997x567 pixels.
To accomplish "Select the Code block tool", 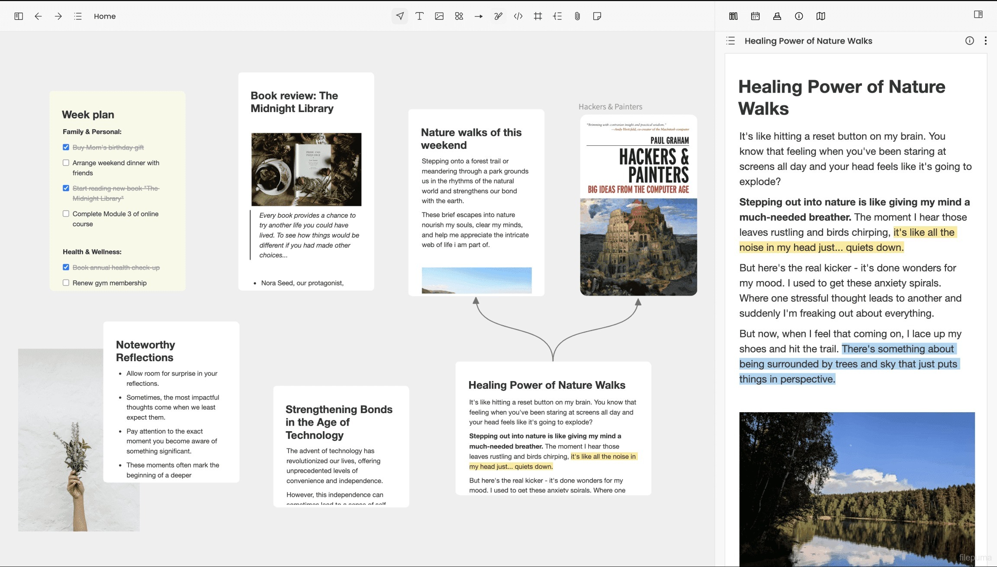I will tap(518, 16).
